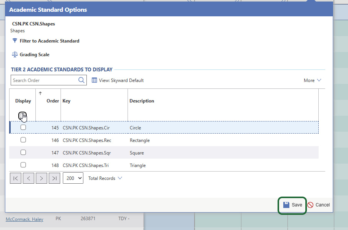Select key CSN.PK CSN.Shapes.Sqr cell

pyautogui.click(x=86, y=153)
